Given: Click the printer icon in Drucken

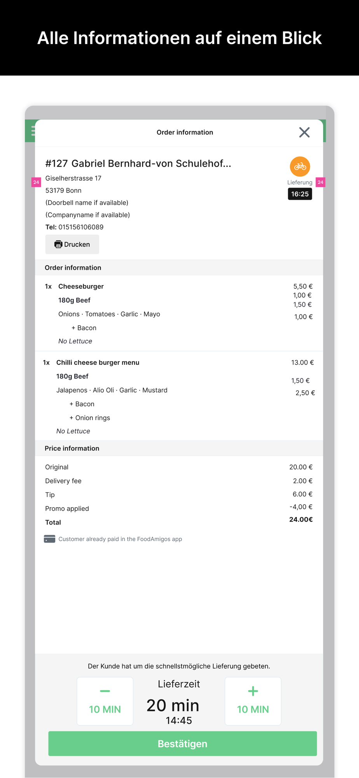Looking at the screenshot, I should 58,244.
